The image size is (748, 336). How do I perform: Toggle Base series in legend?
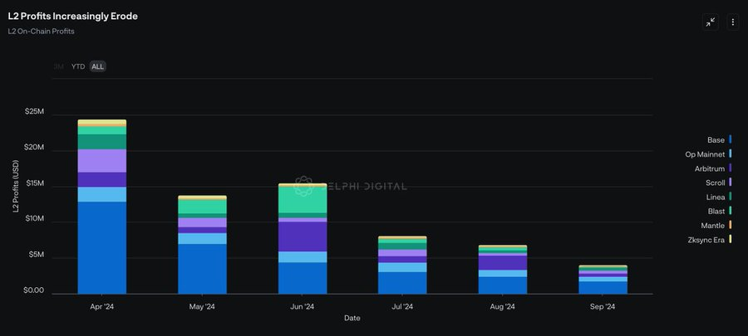(719, 140)
